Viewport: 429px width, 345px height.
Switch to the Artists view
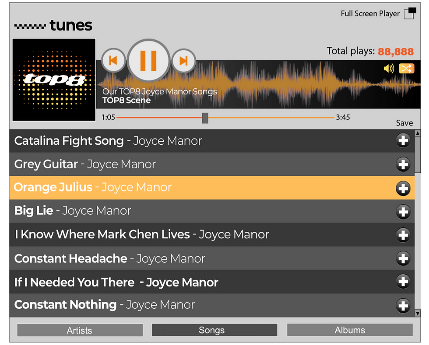coord(80,330)
